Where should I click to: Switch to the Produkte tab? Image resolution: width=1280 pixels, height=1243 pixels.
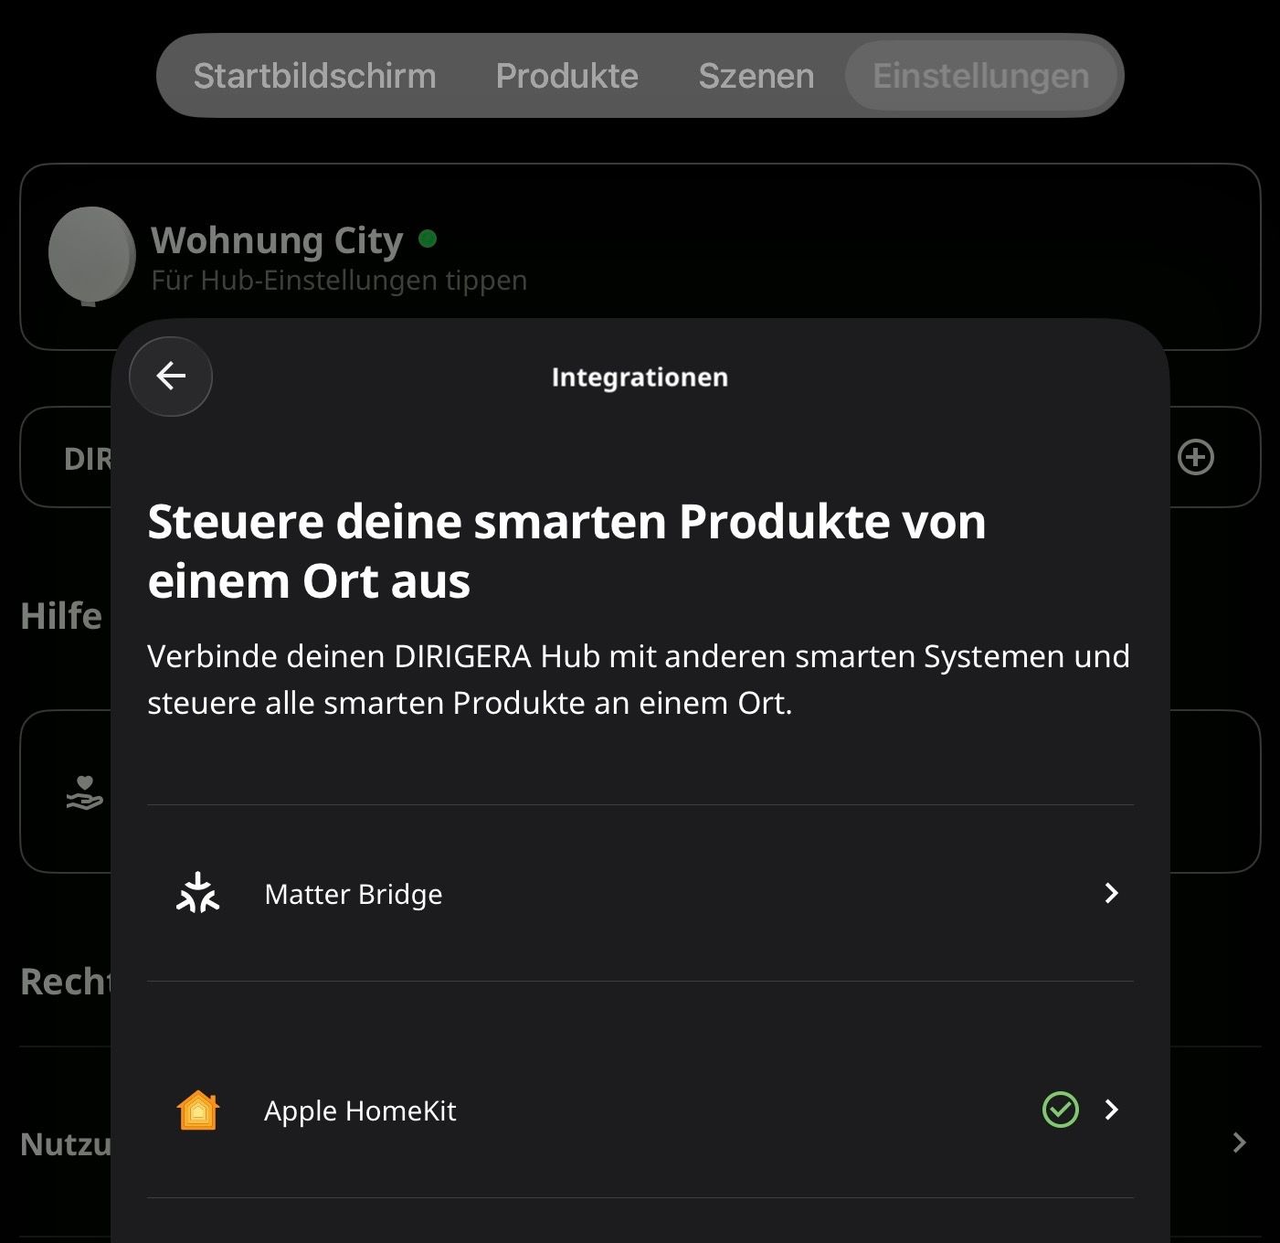pyautogui.click(x=567, y=76)
